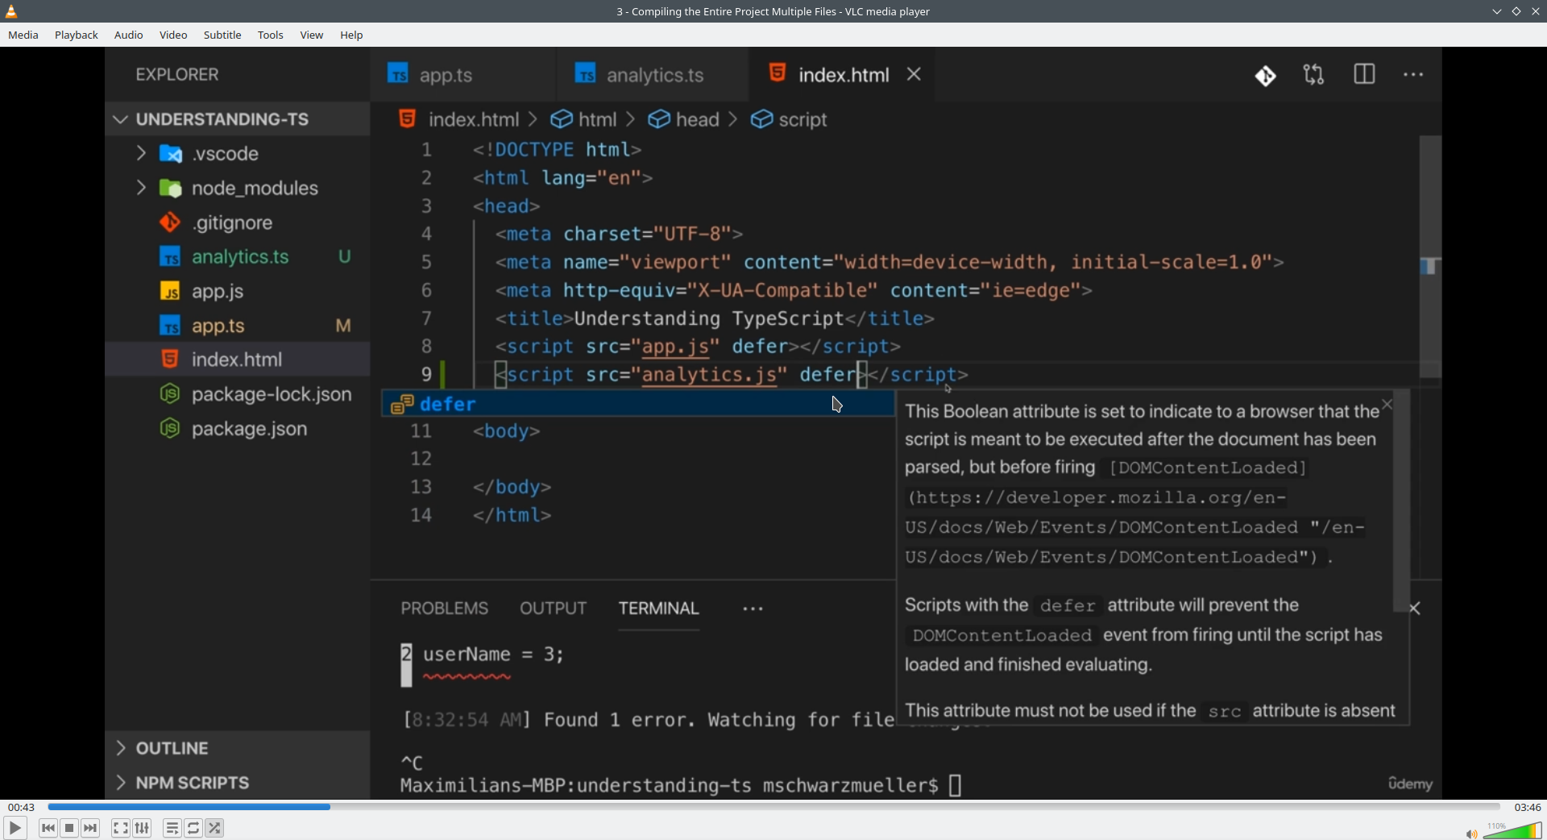Viewport: 1547px width, 840px height.
Task: Show the playlist view
Action: click(x=172, y=828)
